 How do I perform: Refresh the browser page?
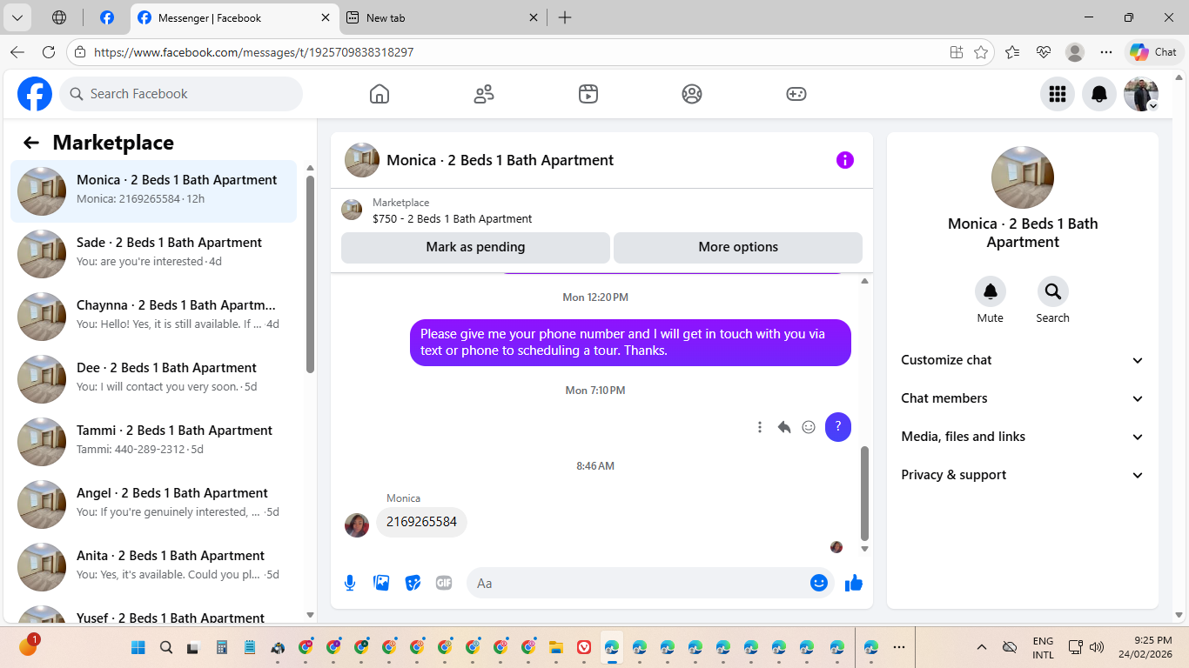pyautogui.click(x=49, y=52)
